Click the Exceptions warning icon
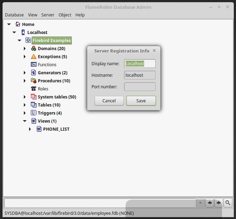The height and width of the screenshot is (219, 236). [x=34, y=57]
